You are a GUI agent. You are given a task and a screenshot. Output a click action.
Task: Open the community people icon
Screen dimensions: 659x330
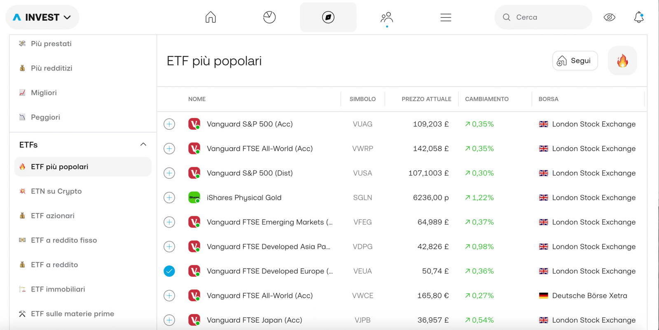pyautogui.click(x=387, y=17)
